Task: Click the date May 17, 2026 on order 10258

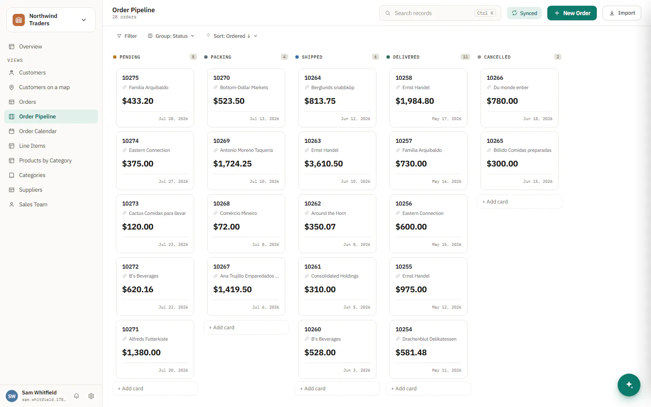Action: 446,119
